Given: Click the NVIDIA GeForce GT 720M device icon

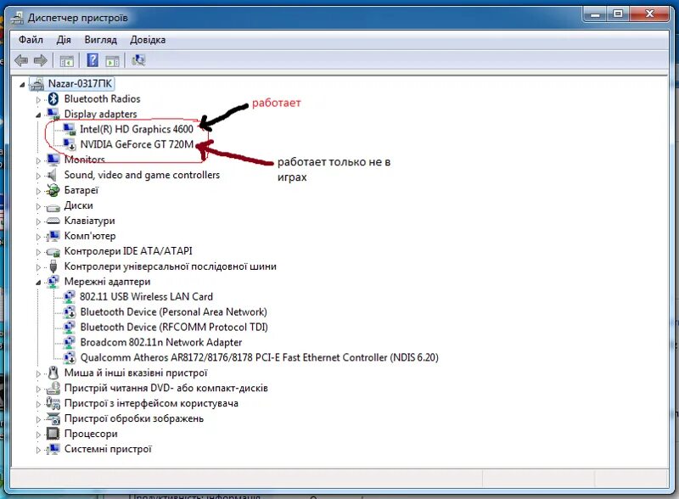Looking at the screenshot, I should click(x=70, y=144).
